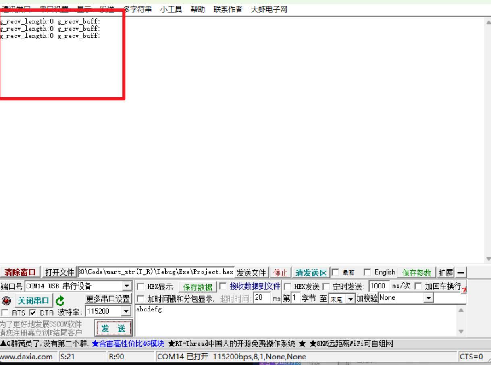This screenshot has height=365, width=491.
Task: Expand the 115200 baud rate dropdown
Action: 127,311
